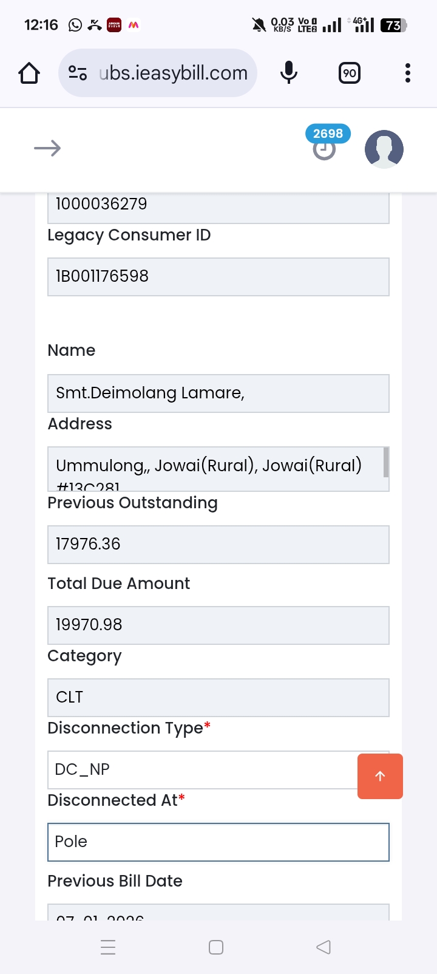Viewport: 437px width, 974px height.
Task: Tap the browser home icon
Action: (x=29, y=73)
